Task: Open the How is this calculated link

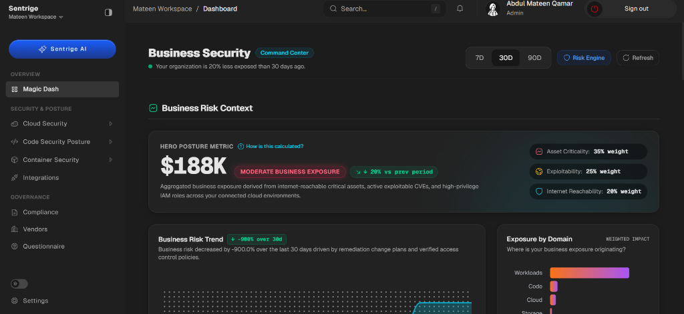Action: click(275, 146)
